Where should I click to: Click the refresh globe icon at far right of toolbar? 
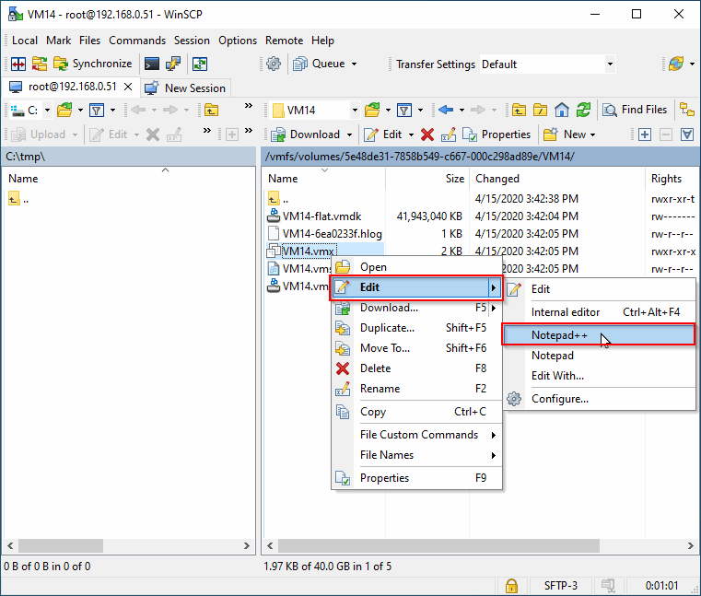point(676,64)
